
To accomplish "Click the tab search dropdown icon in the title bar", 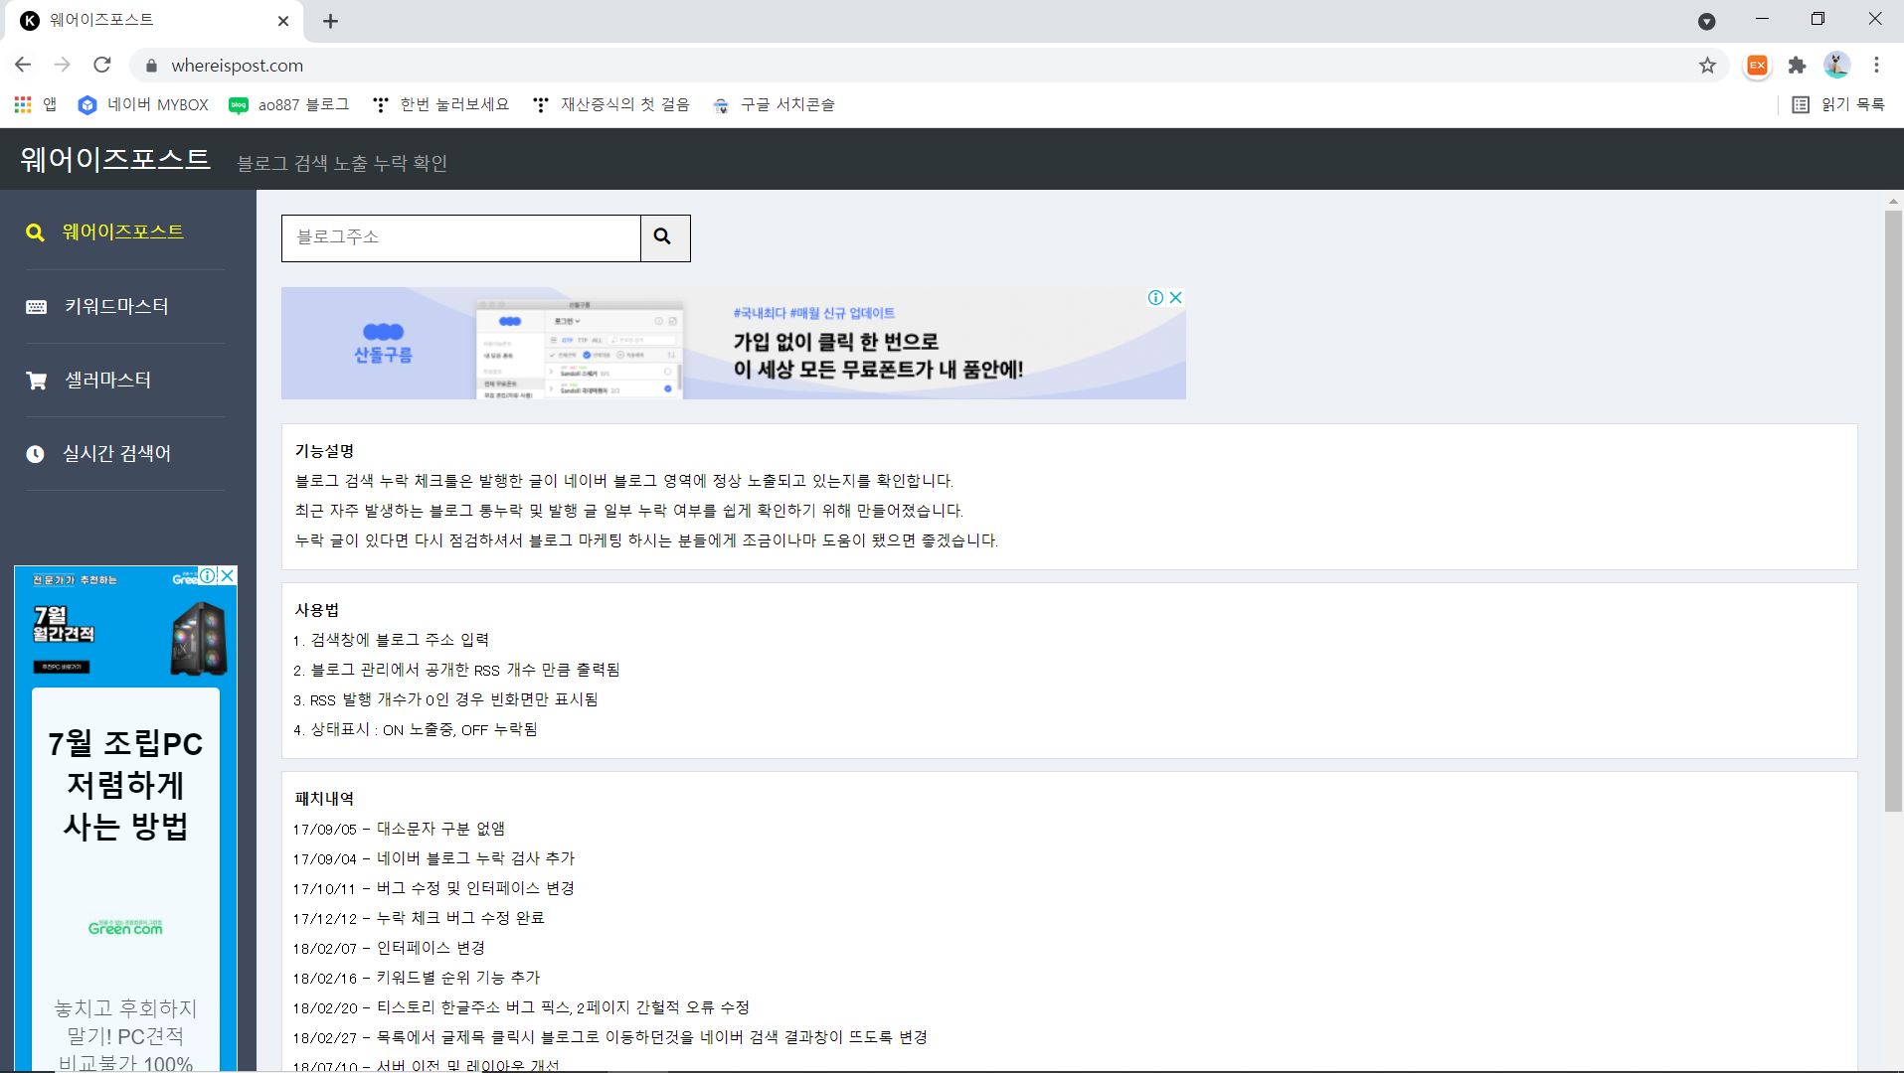I will pyautogui.click(x=1707, y=21).
